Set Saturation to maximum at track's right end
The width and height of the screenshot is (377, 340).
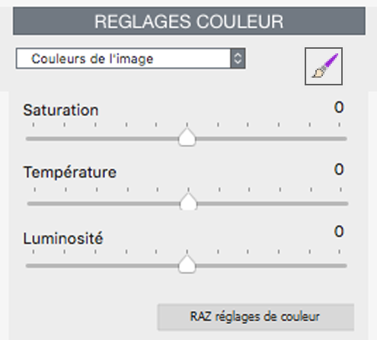[345, 139]
